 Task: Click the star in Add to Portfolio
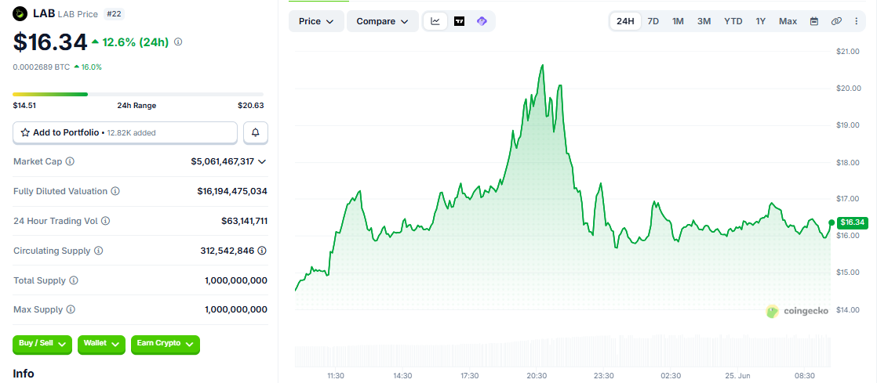pos(25,133)
